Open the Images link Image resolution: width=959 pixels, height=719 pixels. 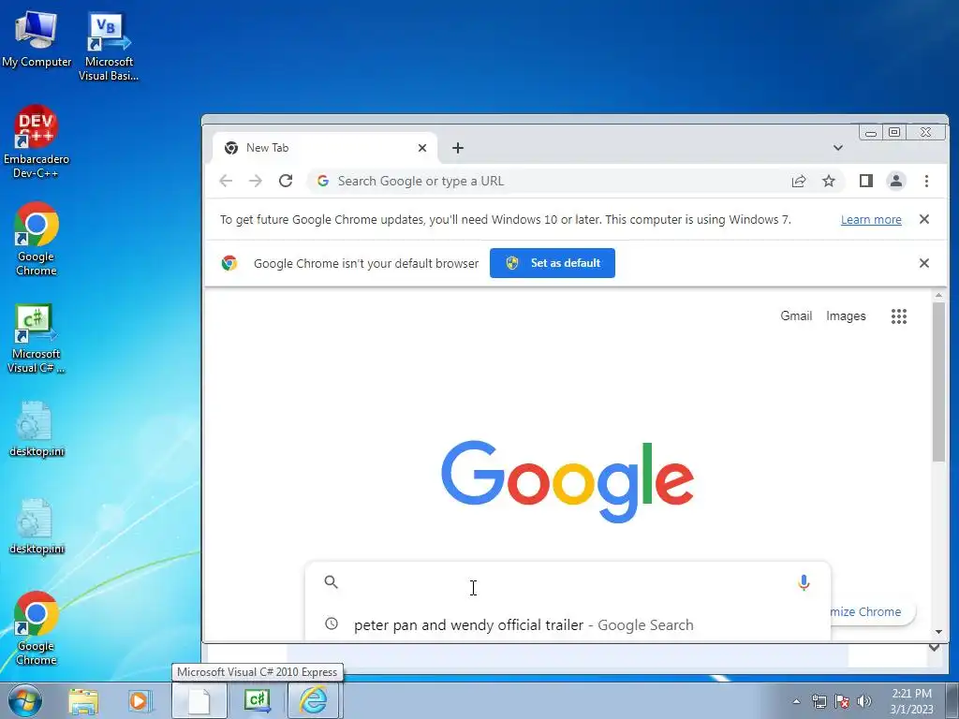pyautogui.click(x=846, y=316)
